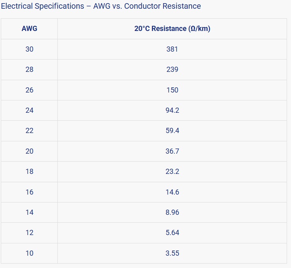Image resolution: width=291 pixels, height=268 pixels.
Task: Select AWG 20 row label
Action: pos(29,151)
